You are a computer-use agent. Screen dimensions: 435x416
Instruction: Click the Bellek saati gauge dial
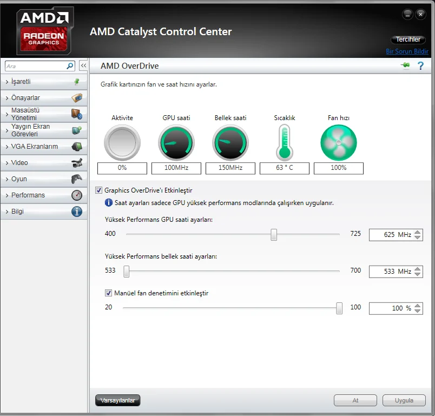click(x=230, y=143)
